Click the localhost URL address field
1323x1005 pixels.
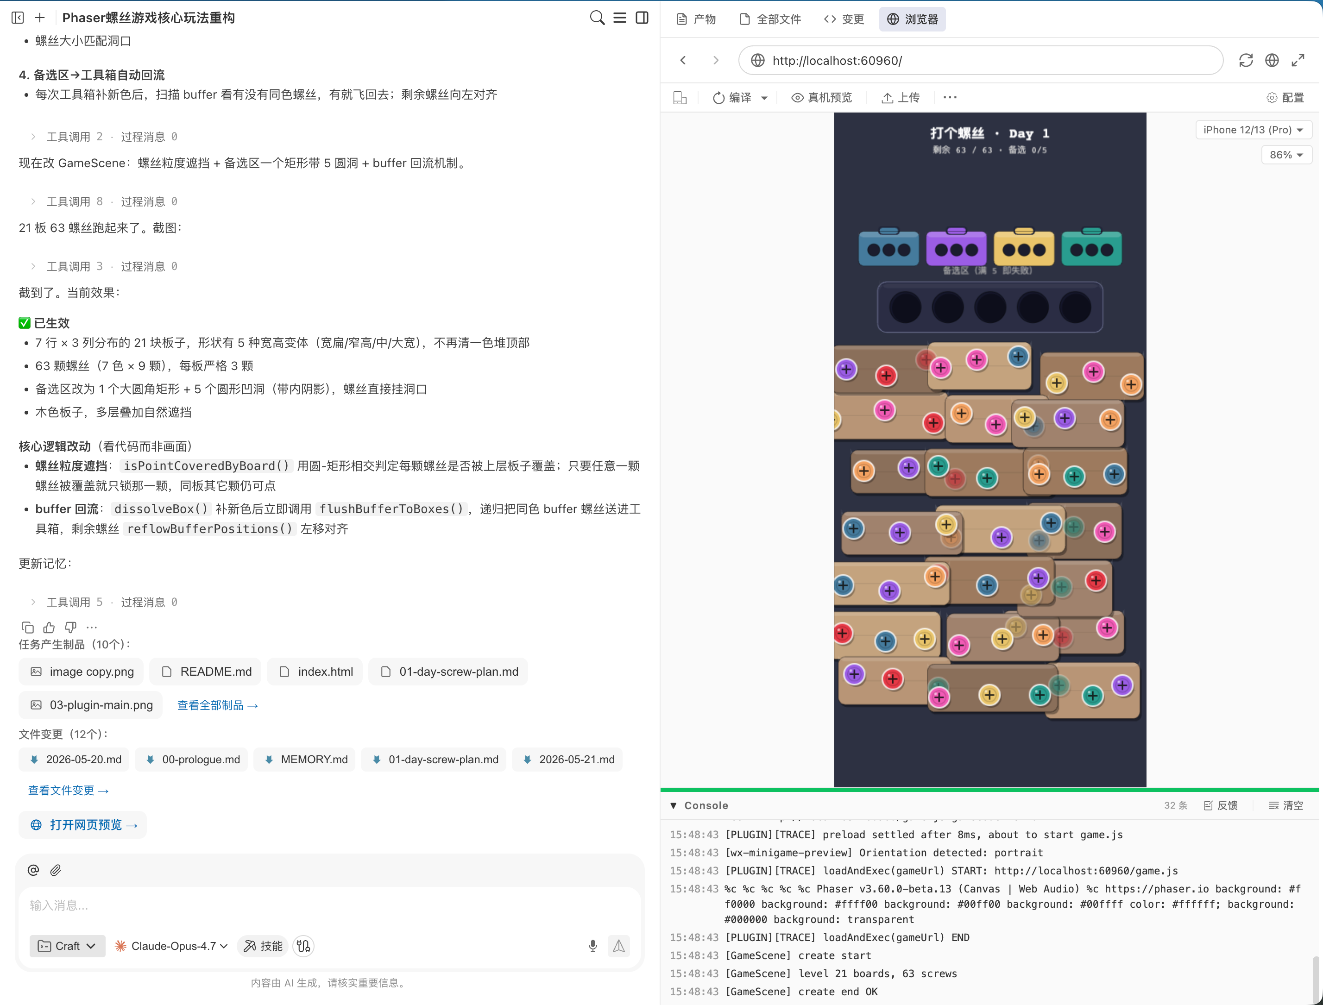pos(981,60)
